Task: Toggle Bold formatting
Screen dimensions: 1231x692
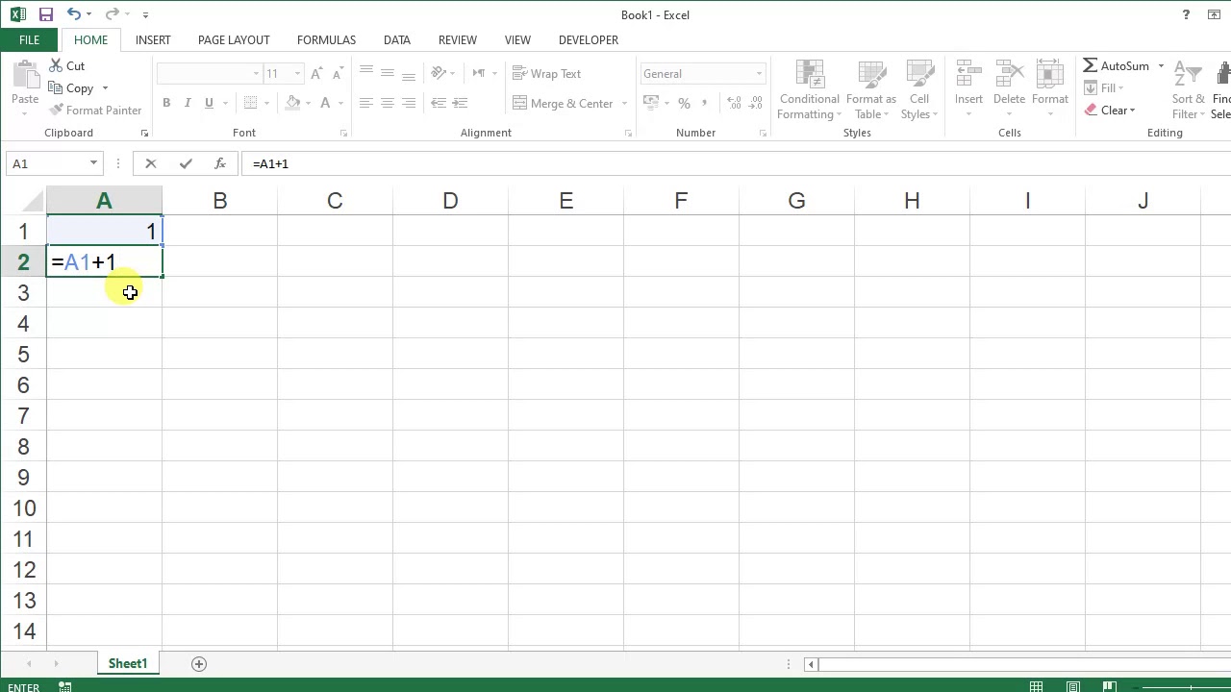Action: click(166, 103)
